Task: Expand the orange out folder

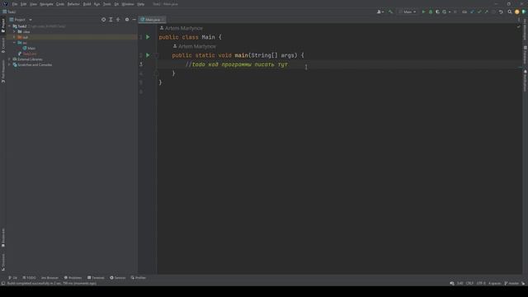Action: [x=15, y=37]
